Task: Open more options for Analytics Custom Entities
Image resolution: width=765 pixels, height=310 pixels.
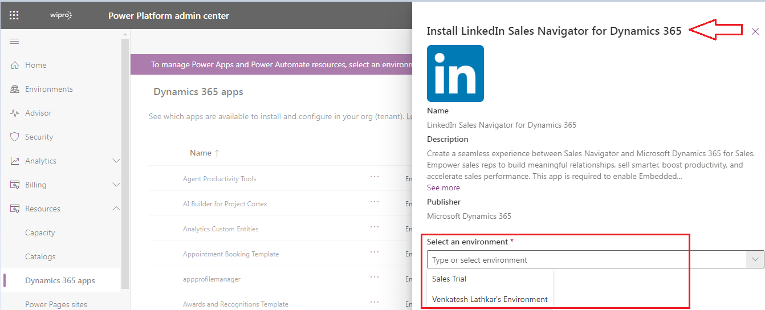Action: 375,227
